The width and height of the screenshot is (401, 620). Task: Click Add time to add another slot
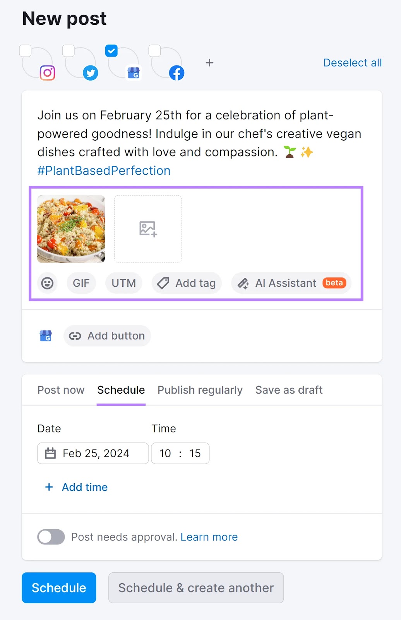[76, 487]
